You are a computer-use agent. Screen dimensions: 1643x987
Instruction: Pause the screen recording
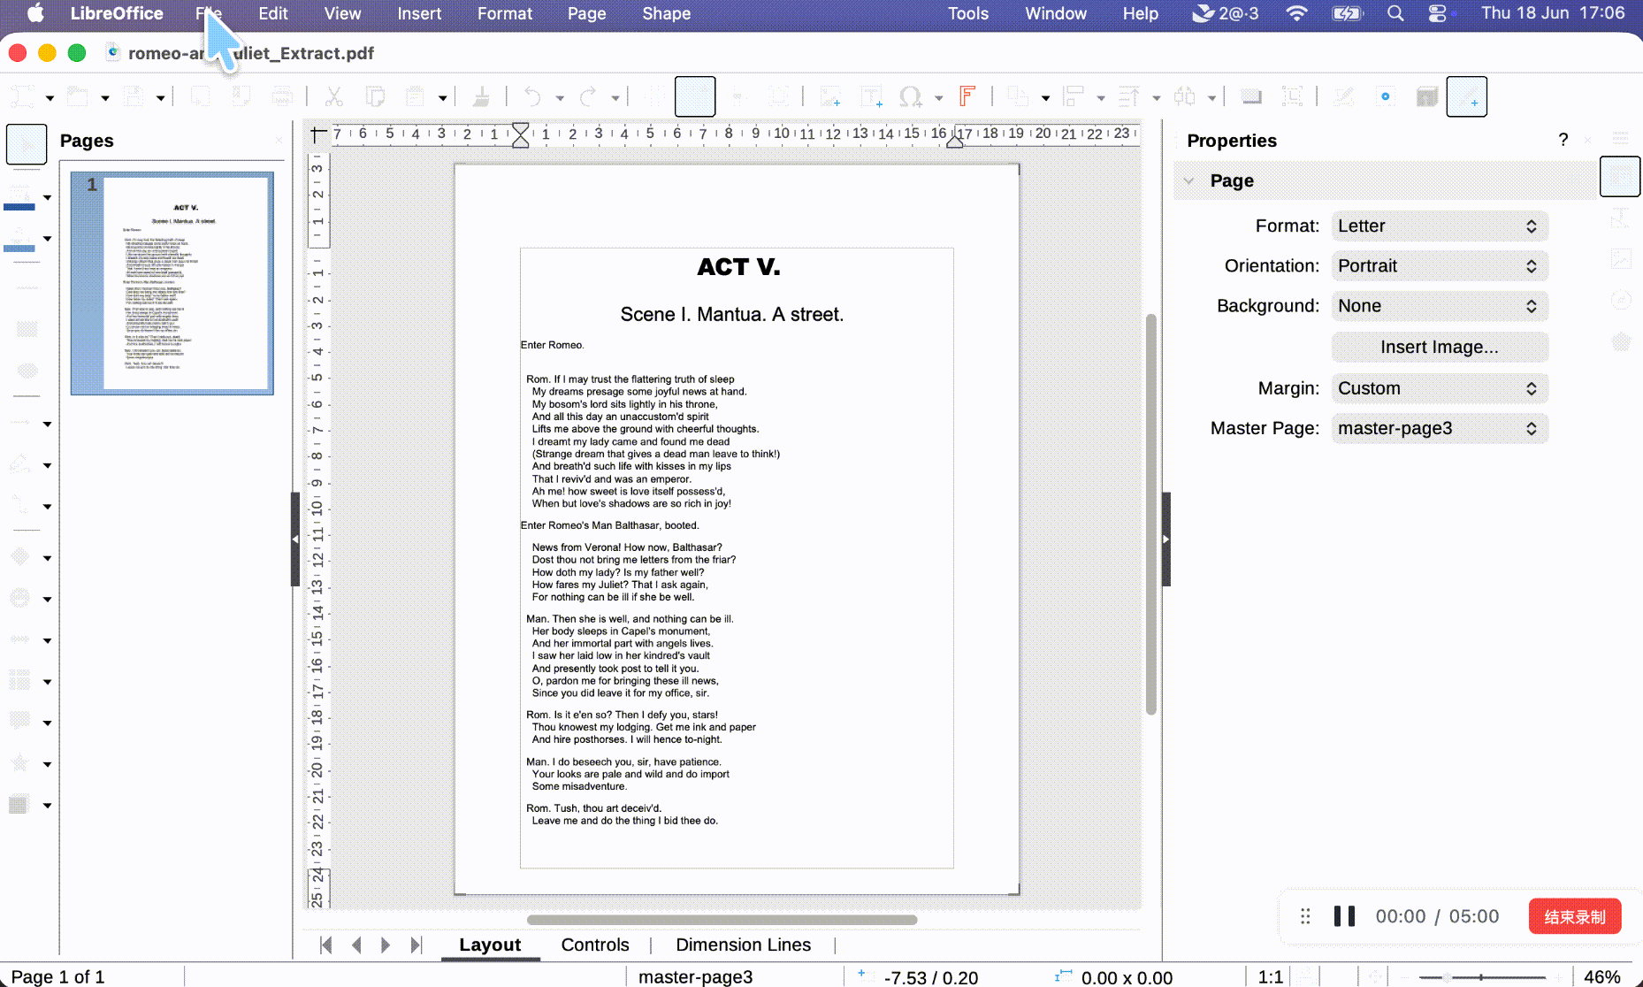click(1344, 916)
